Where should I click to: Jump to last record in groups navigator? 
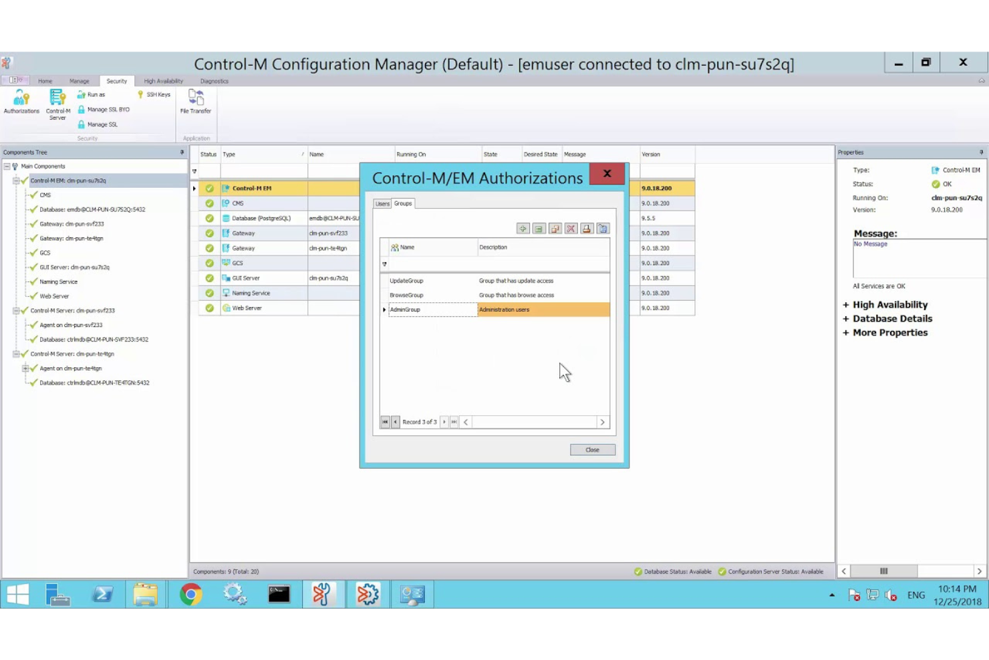tap(454, 422)
